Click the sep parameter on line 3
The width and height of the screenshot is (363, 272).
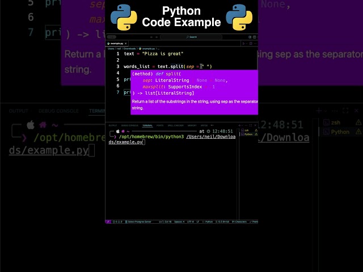pos(190,67)
